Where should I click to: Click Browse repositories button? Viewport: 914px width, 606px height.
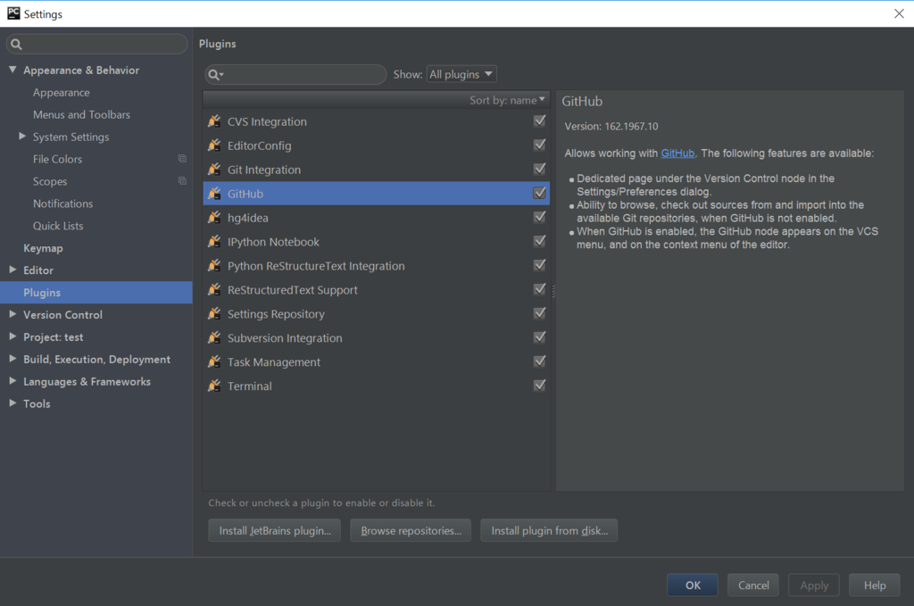411,530
